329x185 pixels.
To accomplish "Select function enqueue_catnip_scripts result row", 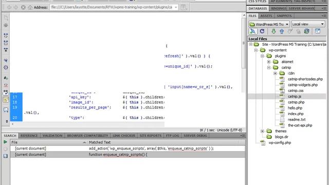I will pos(127,155).
